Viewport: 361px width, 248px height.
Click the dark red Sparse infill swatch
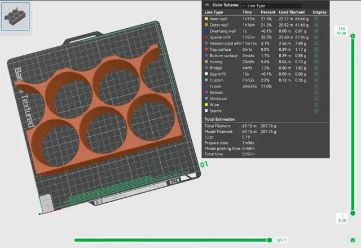[206, 37]
